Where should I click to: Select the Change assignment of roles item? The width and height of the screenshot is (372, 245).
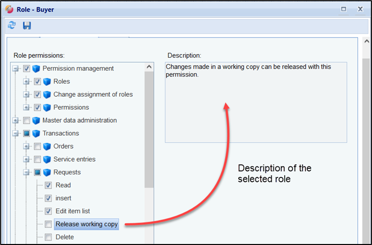[93, 94]
